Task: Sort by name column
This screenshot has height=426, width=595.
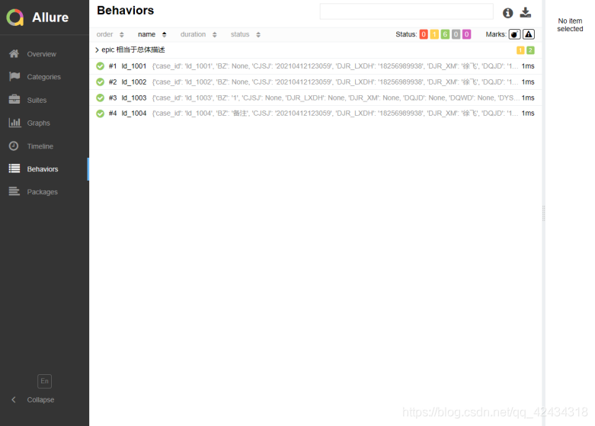Action: pos(152,34)
